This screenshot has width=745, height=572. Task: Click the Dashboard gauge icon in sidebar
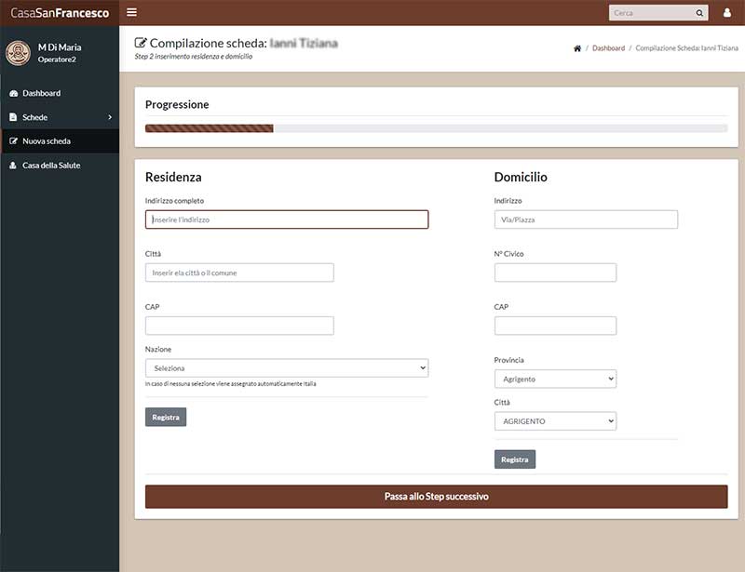[x=13, y=94]
